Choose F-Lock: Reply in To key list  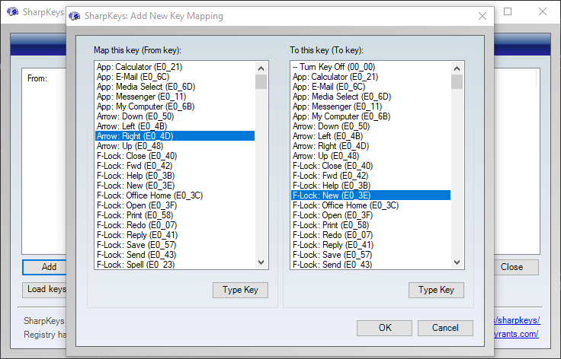click(x=371, y=245)
